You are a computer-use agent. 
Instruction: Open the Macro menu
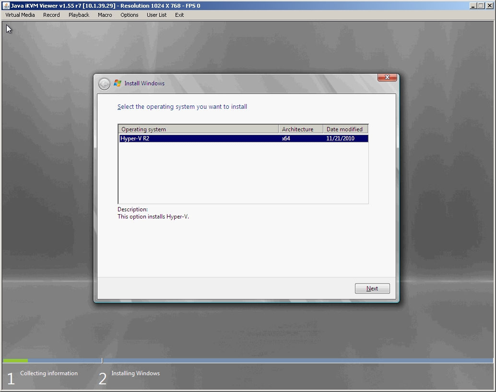pyautogui.click(x=105, y=15)
